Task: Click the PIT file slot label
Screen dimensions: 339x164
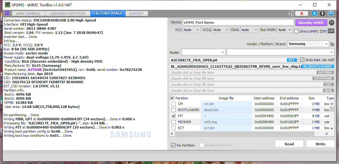Action: coord(292,60)
